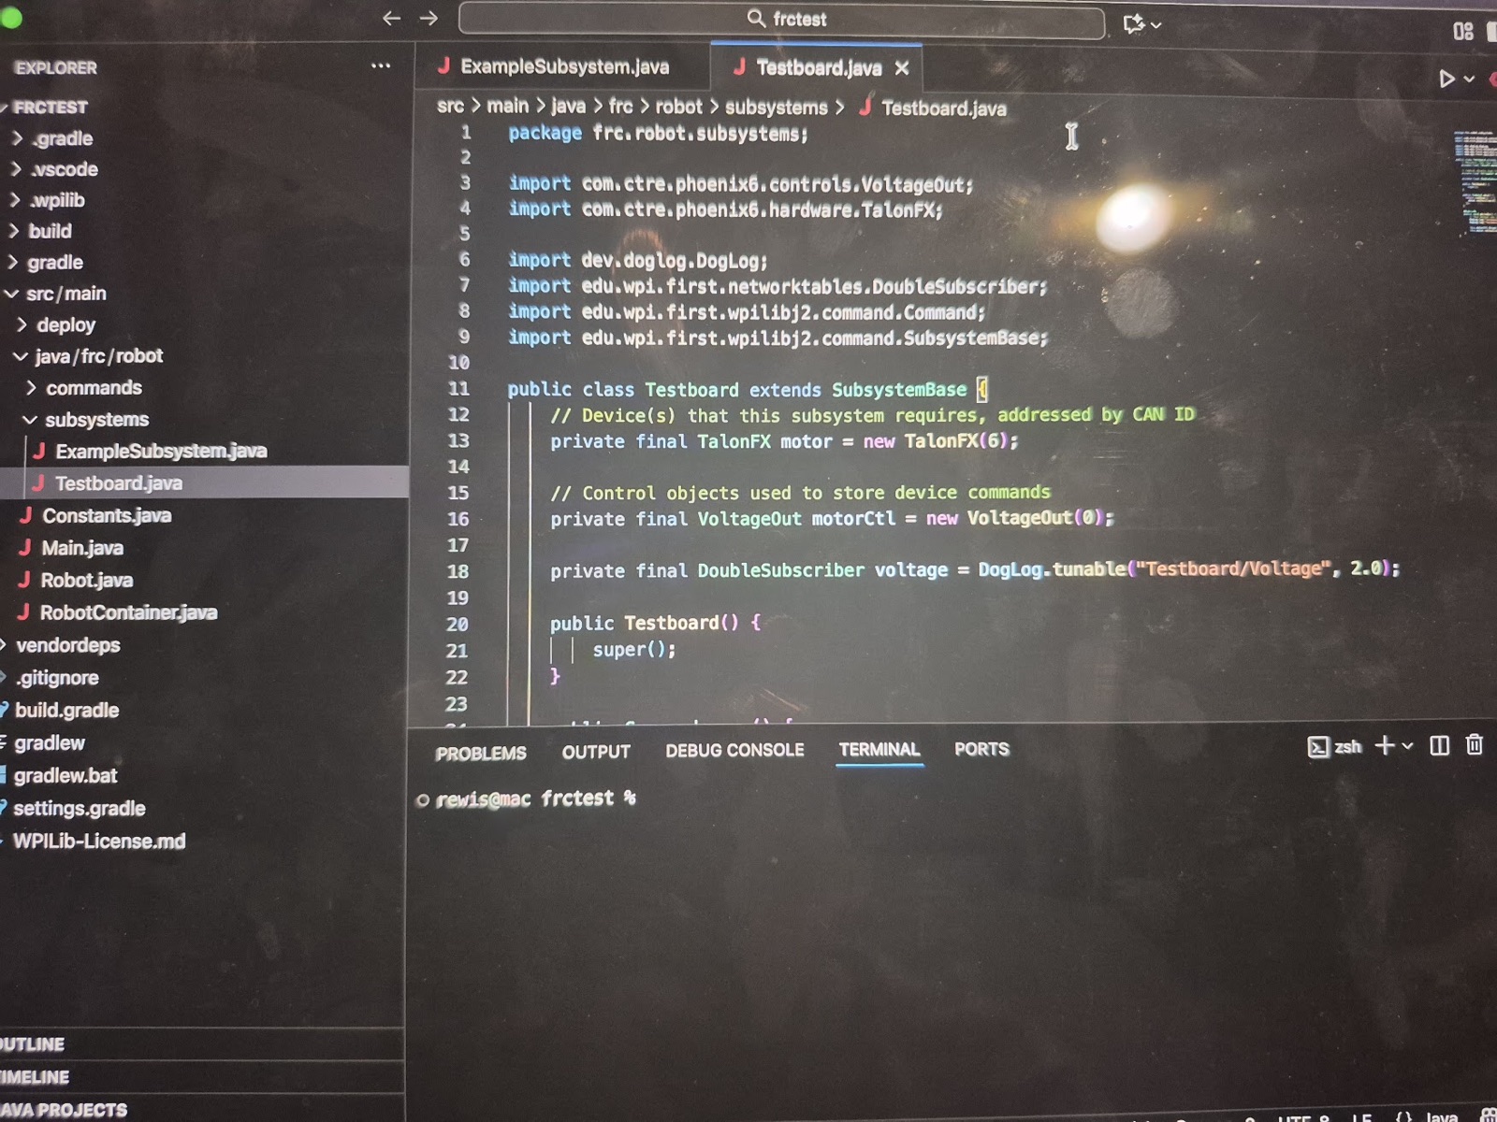1497x1122 pixels.
Task: Go back using the left arrow
Action: point(392,19)
